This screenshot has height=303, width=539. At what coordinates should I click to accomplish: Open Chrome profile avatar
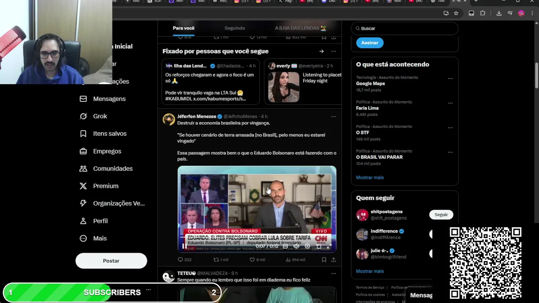(521, 13)
